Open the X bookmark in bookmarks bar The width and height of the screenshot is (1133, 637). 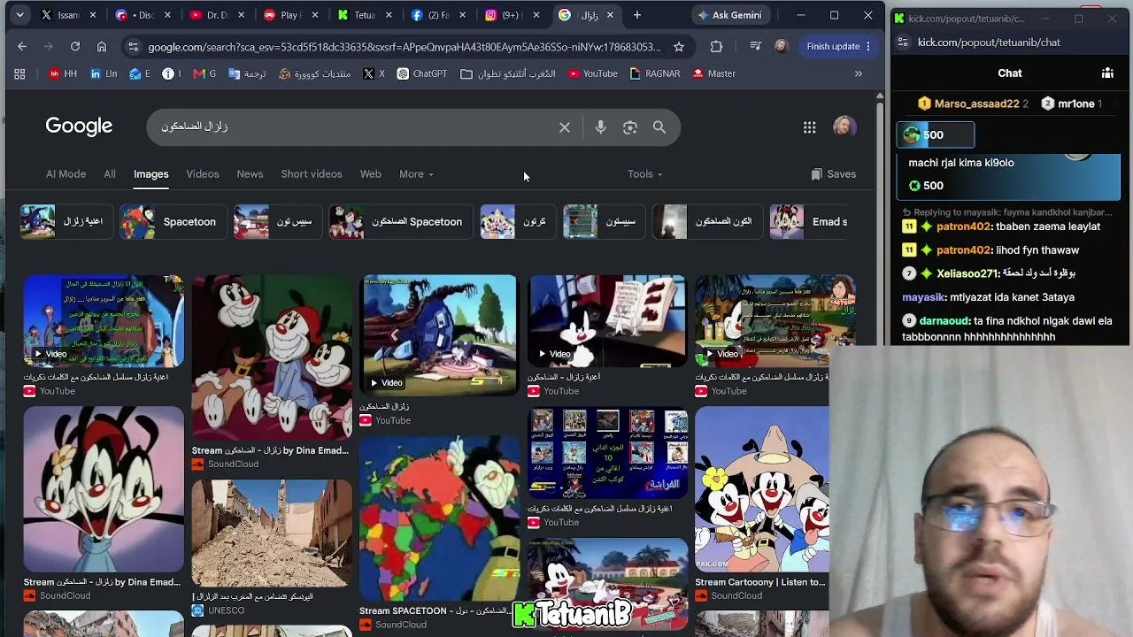[x=374, y=74]
